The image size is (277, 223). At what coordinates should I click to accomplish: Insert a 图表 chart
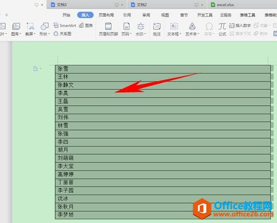86,26
